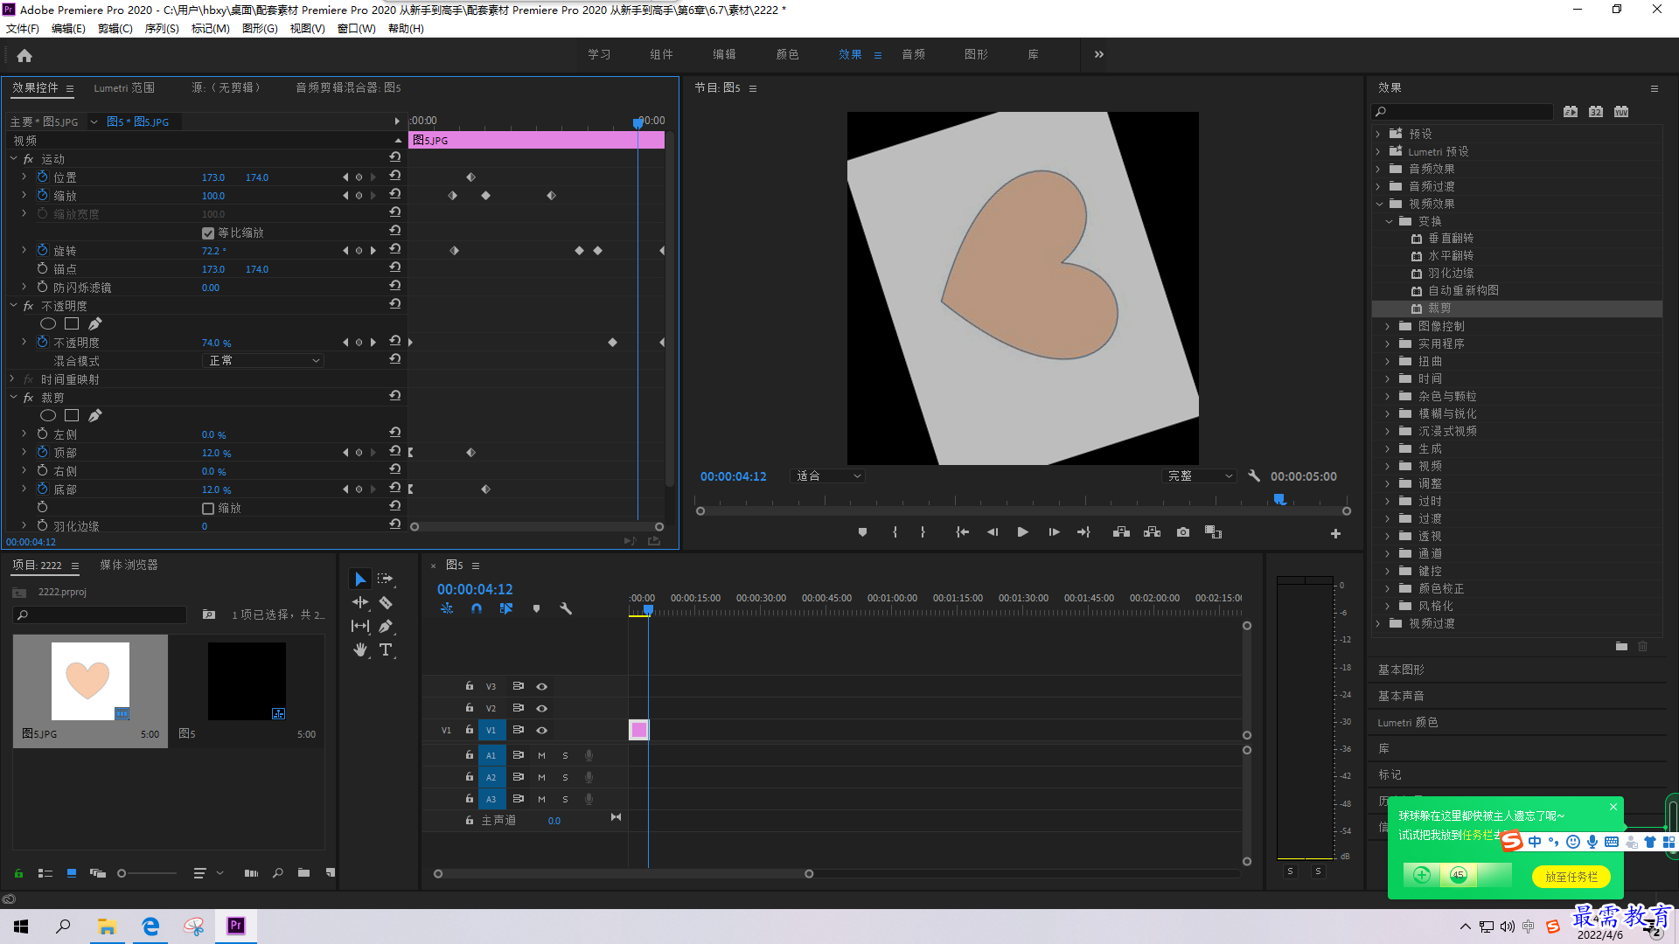Click the Opacity free draw bezier pen mask
Viewport: 1679px width, 944px height.
(94, 324)
